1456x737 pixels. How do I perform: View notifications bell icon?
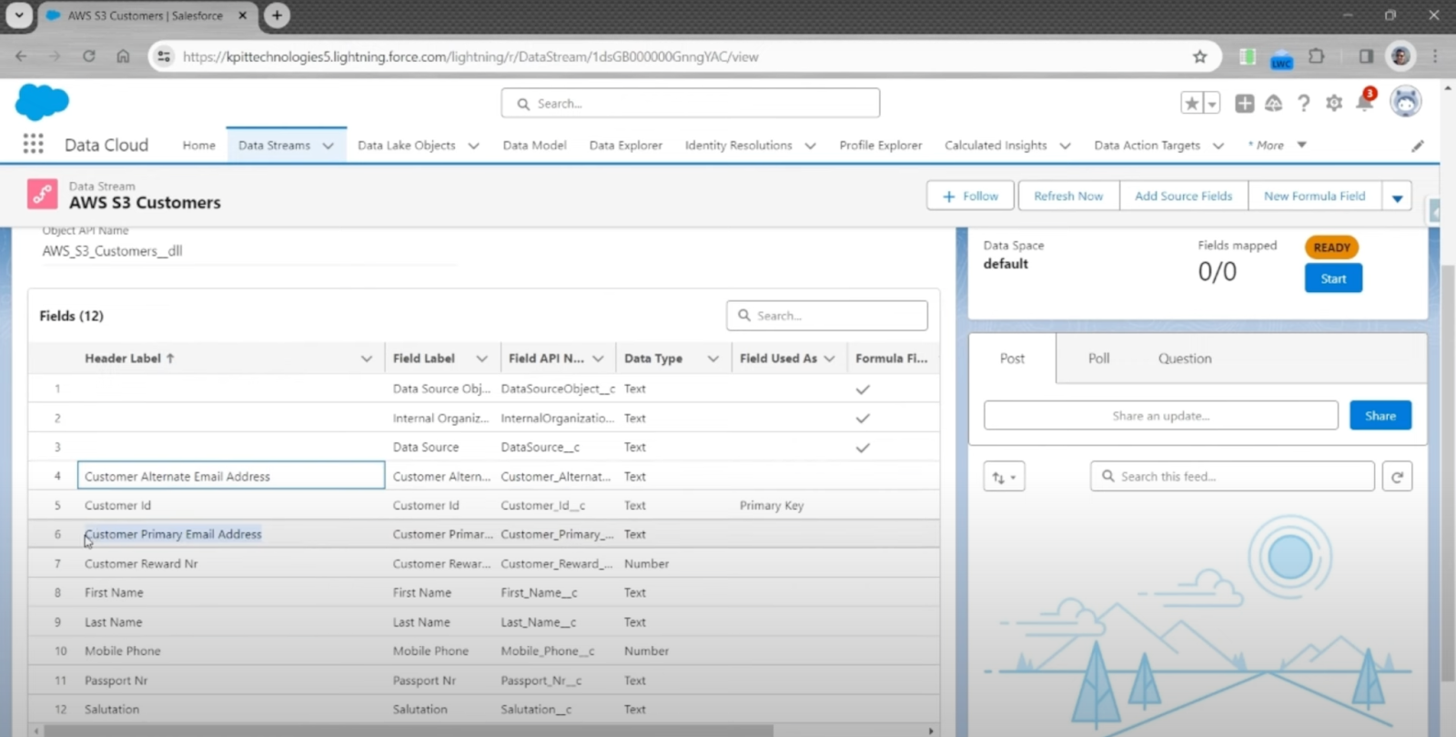click(1364, 102)
